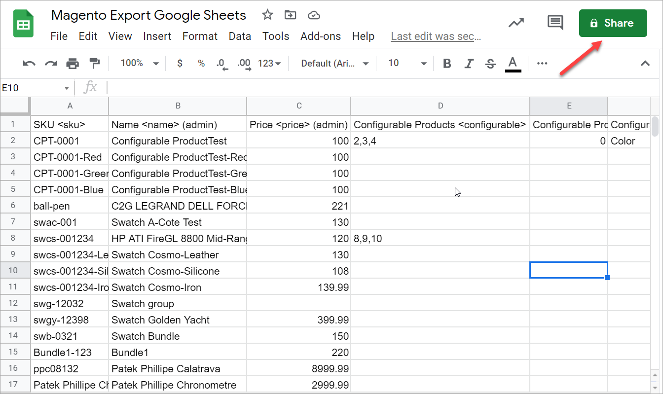Open the name box E10 dropdown
The height and width of the screenshot is (394, 663).
coord(67,88)
